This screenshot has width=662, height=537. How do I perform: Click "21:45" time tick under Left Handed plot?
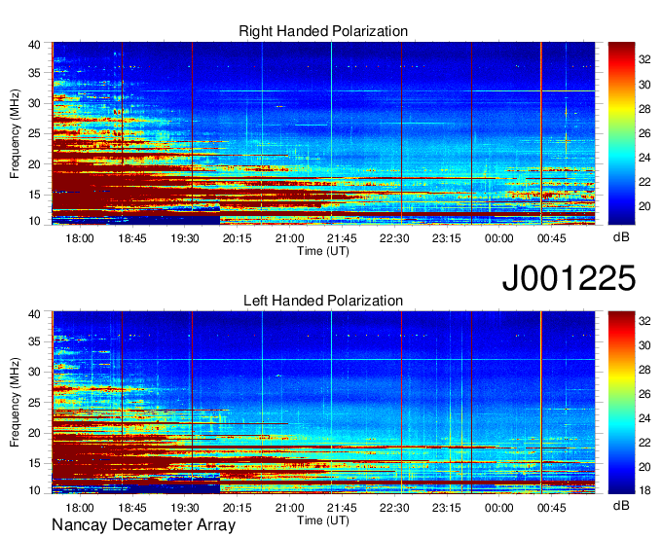[x=342, y=508]
